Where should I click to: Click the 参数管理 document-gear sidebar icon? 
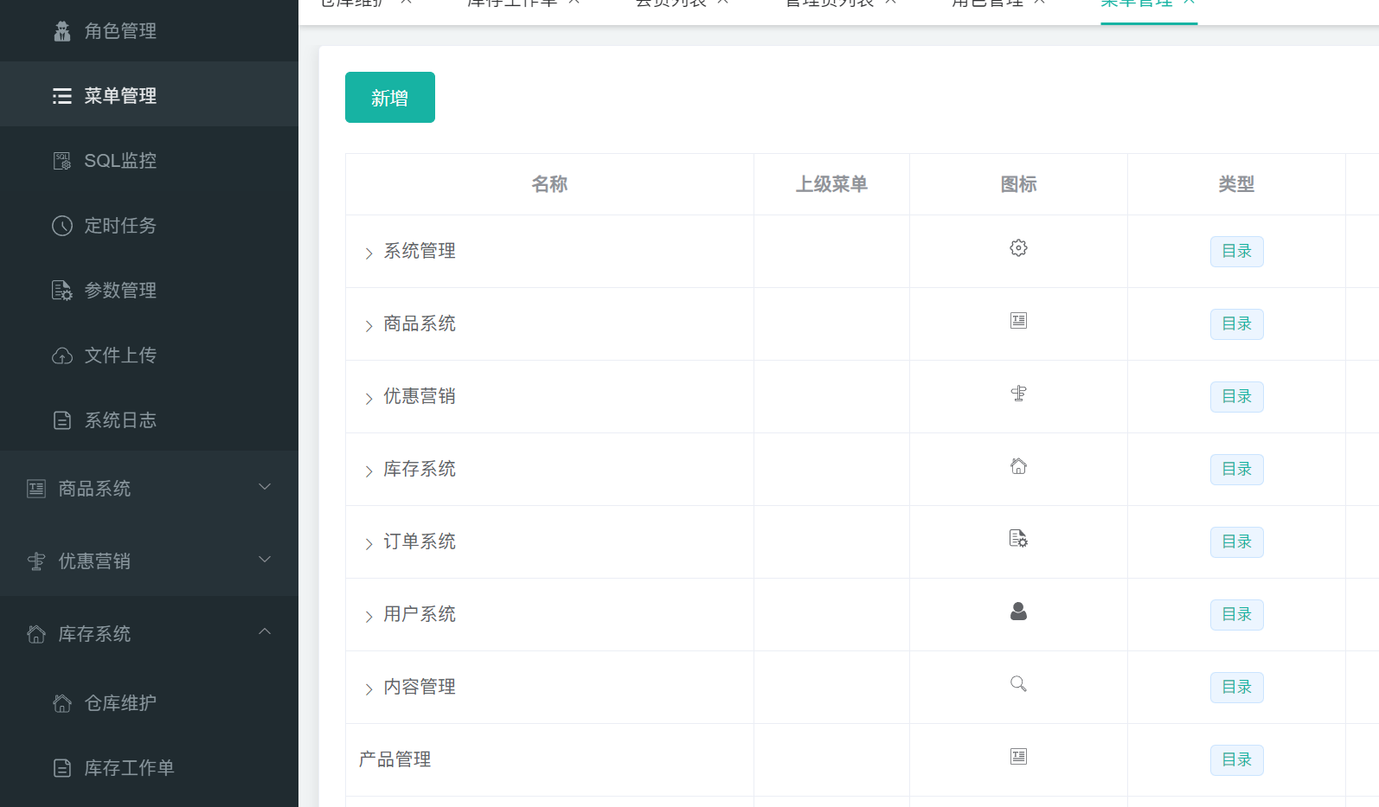(62, 291)
